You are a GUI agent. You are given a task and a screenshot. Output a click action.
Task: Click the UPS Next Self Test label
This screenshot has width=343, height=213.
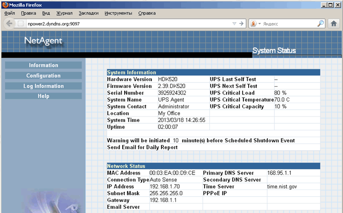[233, 86]
